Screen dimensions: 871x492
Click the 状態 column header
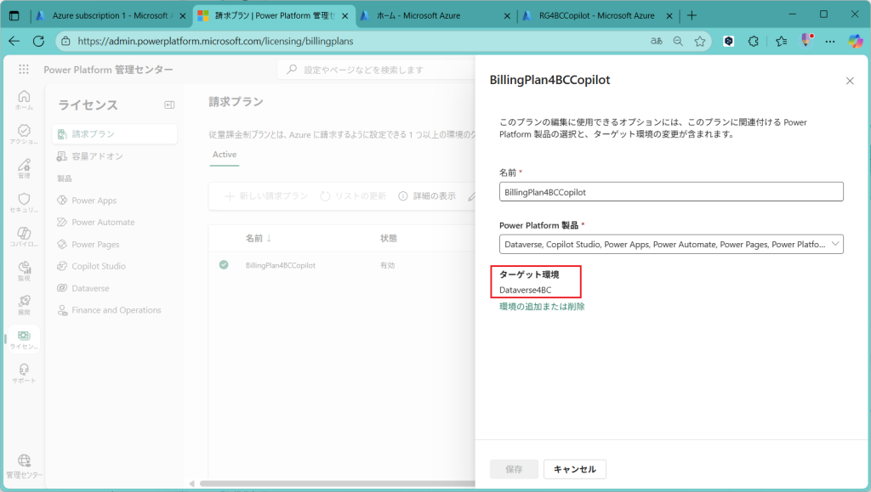(x=388, y=238)
